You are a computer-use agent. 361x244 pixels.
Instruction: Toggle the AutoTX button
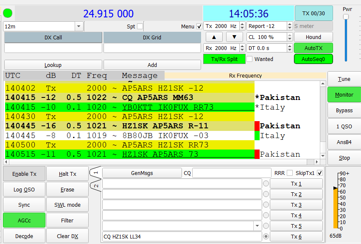[313, 48]
